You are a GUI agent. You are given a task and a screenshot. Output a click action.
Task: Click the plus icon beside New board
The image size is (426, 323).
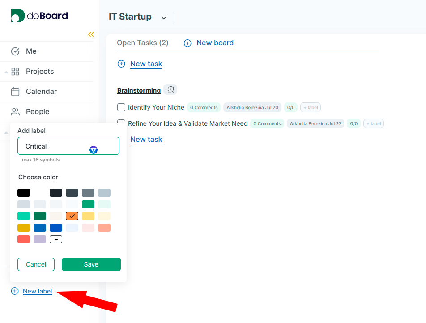(x=187, y=43)
